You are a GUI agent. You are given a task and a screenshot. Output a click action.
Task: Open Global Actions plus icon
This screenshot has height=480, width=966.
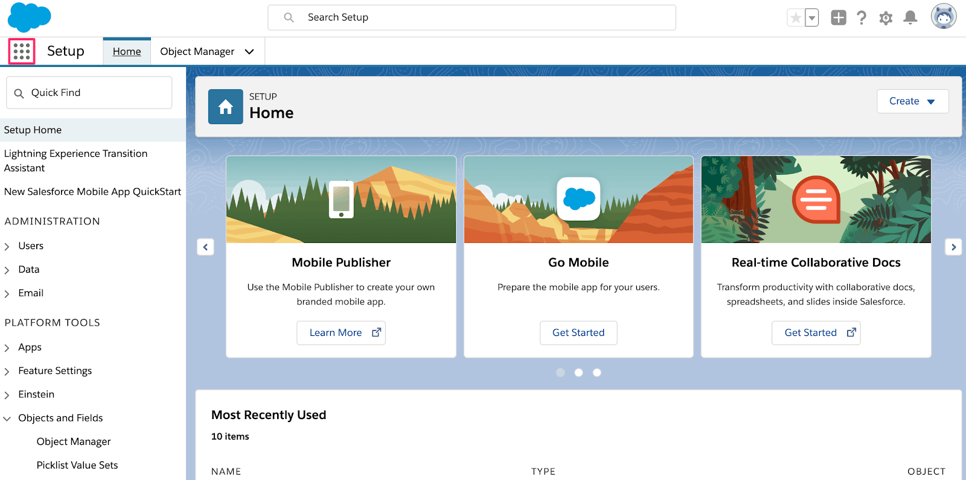839,17
